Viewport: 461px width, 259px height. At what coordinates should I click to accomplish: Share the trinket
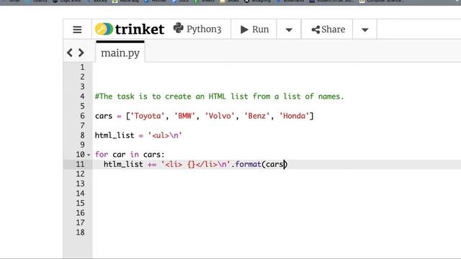point(328,29)
